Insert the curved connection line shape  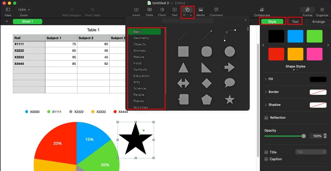tap(230, 35)
